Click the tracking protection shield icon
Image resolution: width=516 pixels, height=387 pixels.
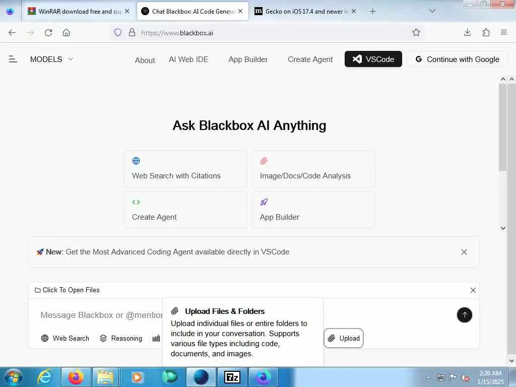118,32
